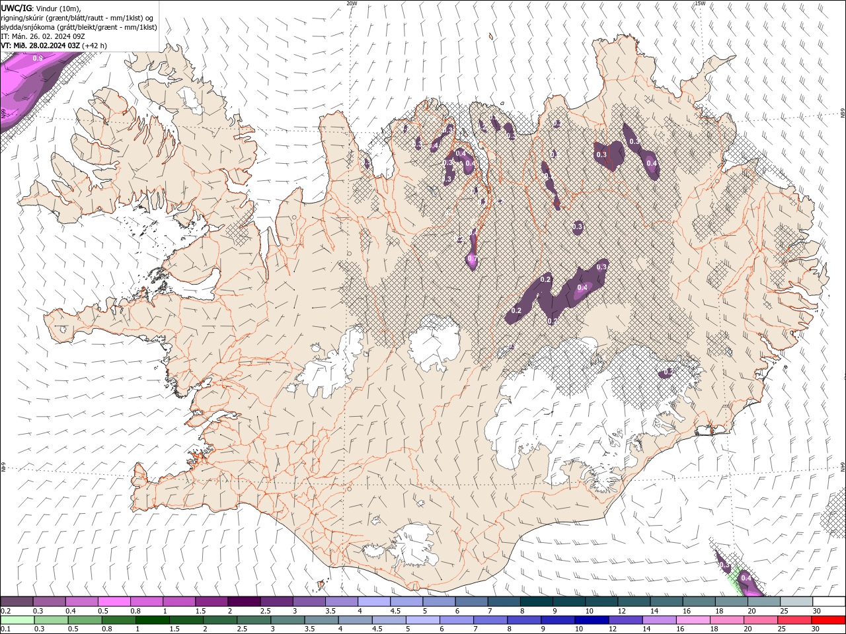Screen dimensions: 846x634
Task: Click the light lavender swatch starting at 4 in upper legend row
Action: point(374,602)
